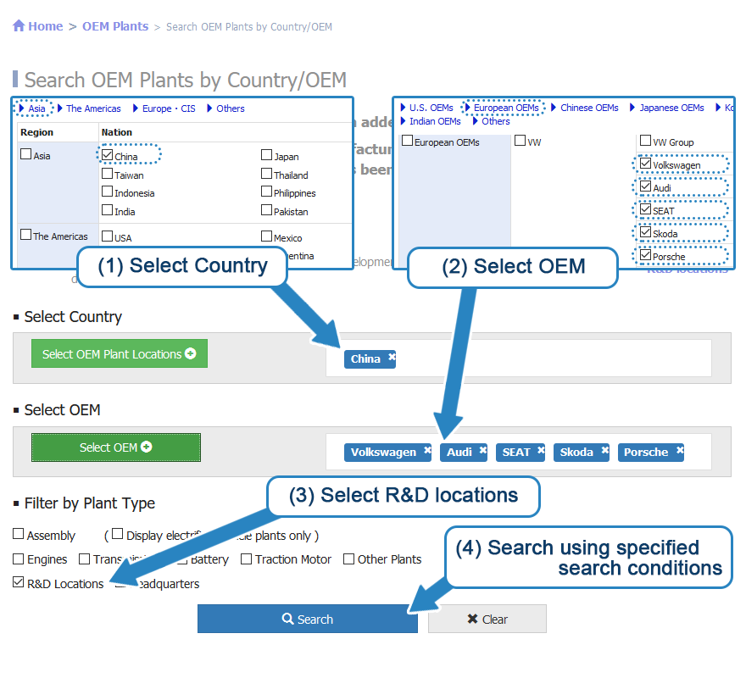Click the green Select OEM button
This screenshot has height=678, width=746.
pyautogui.click(x=116, y=447)
